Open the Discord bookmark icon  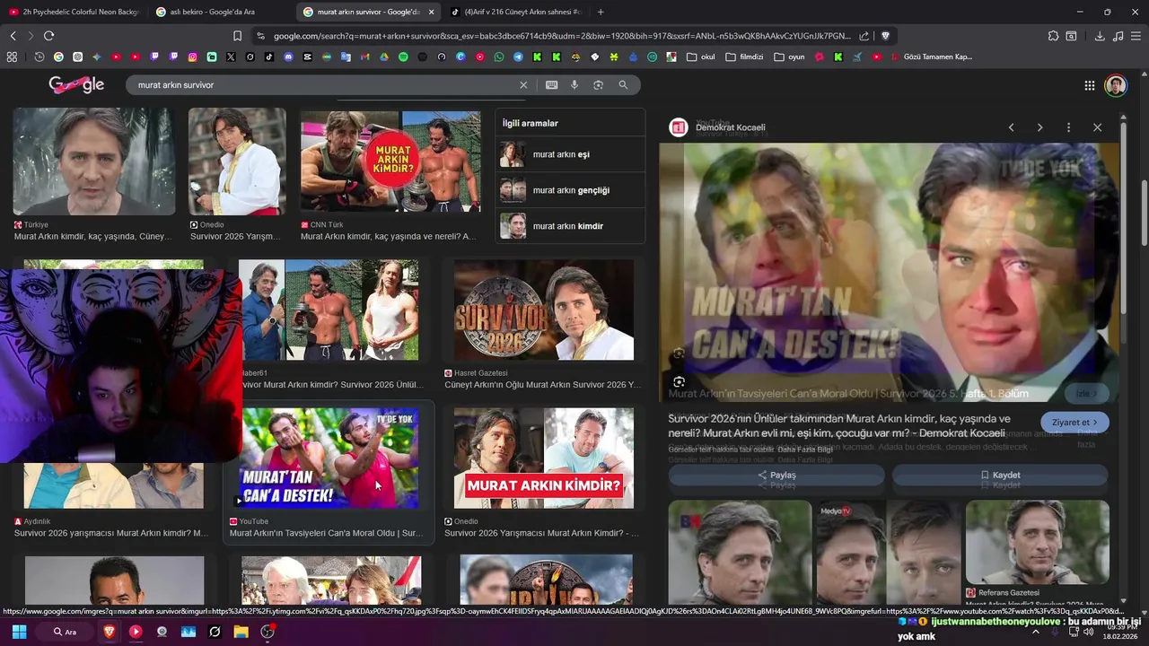[288, 57]
